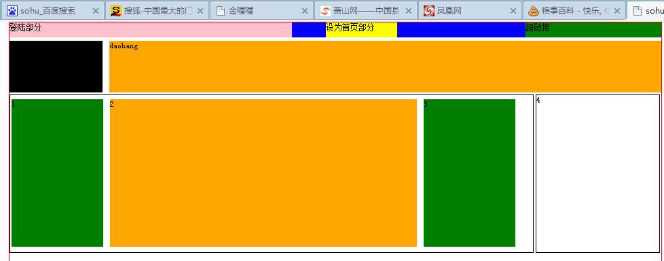Viewport: 664px width, 261px height.
Task: Click the 萧山网 favicon
Action: pos(325,11)
